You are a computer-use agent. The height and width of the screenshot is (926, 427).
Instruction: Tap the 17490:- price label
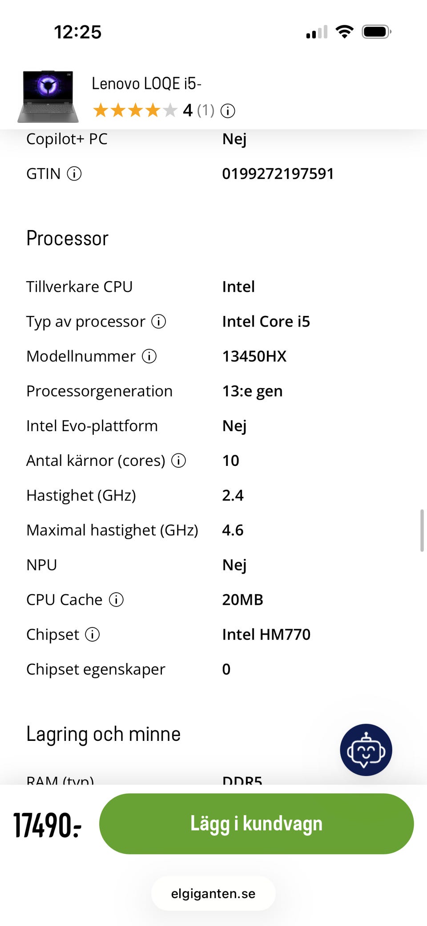click(x=47, y=825)
